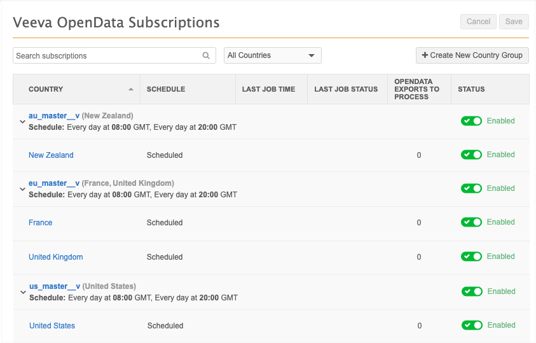Collapse the au_master__v country group
This screenshot has width=536, height=343.
(22, 122)
